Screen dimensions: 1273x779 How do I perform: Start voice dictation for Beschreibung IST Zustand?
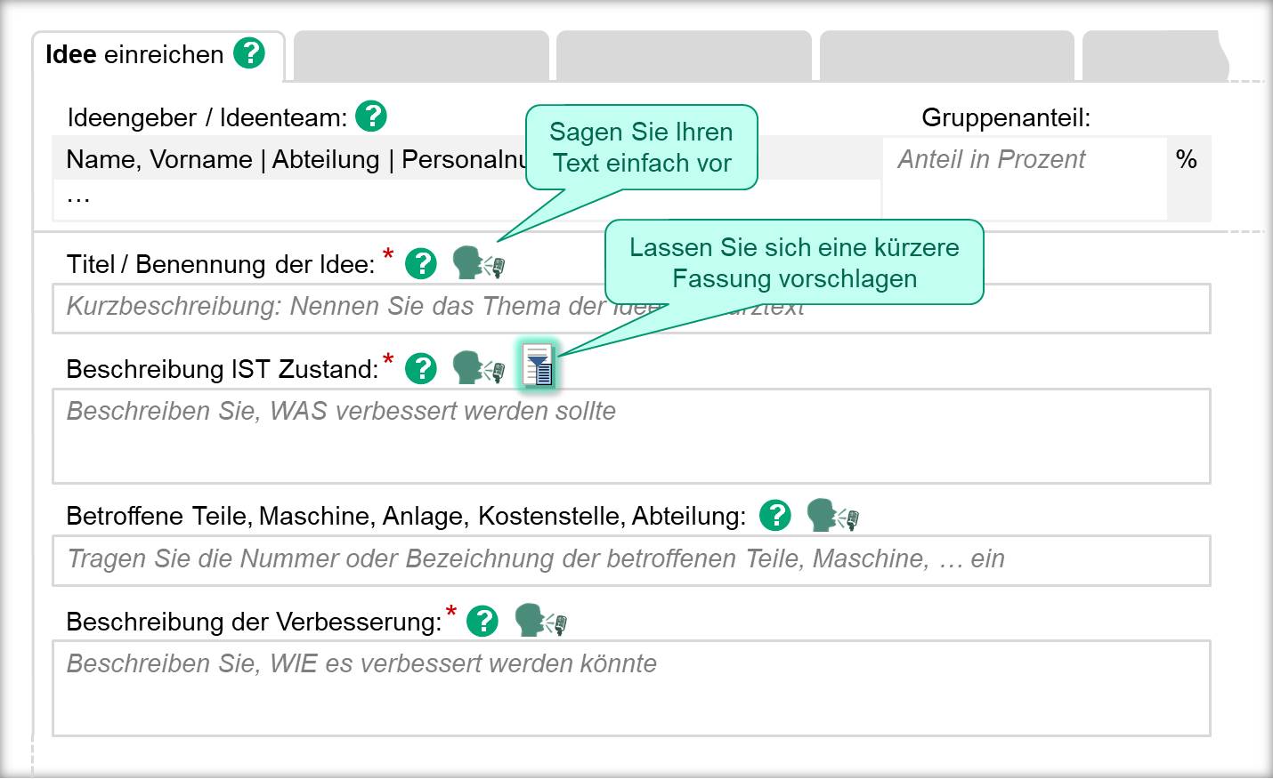478,367
